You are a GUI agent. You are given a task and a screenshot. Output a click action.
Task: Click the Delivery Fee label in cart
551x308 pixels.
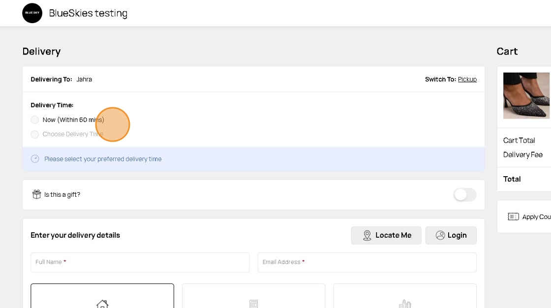pyautogui.click(x=522, y=154)
